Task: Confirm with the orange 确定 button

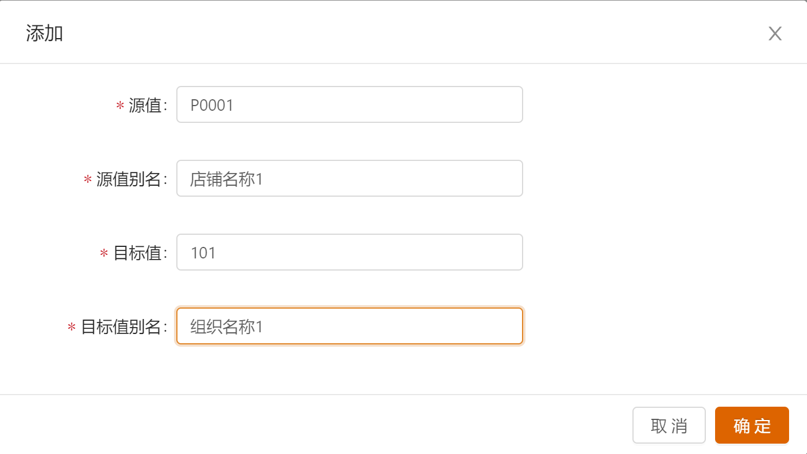Action: (x=752, y=425)
